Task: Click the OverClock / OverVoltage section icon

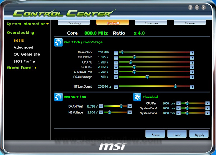Action: [x=58, y=42]
